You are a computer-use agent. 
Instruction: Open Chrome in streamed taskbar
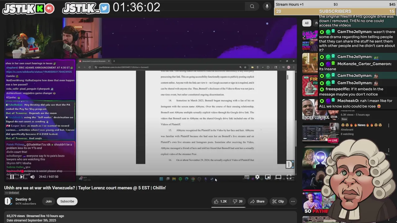193,179
